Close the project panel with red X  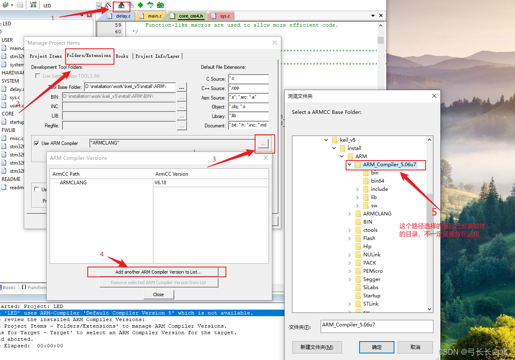click(90, 15)
